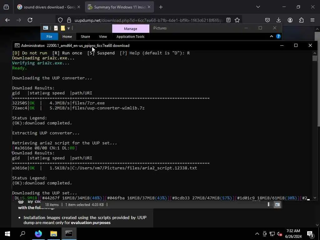Viewport: 320px width, 240px height.
Task: Click 'files/uup-converter-wimlib.7z' console line
Action: click(x=108, y=108)
